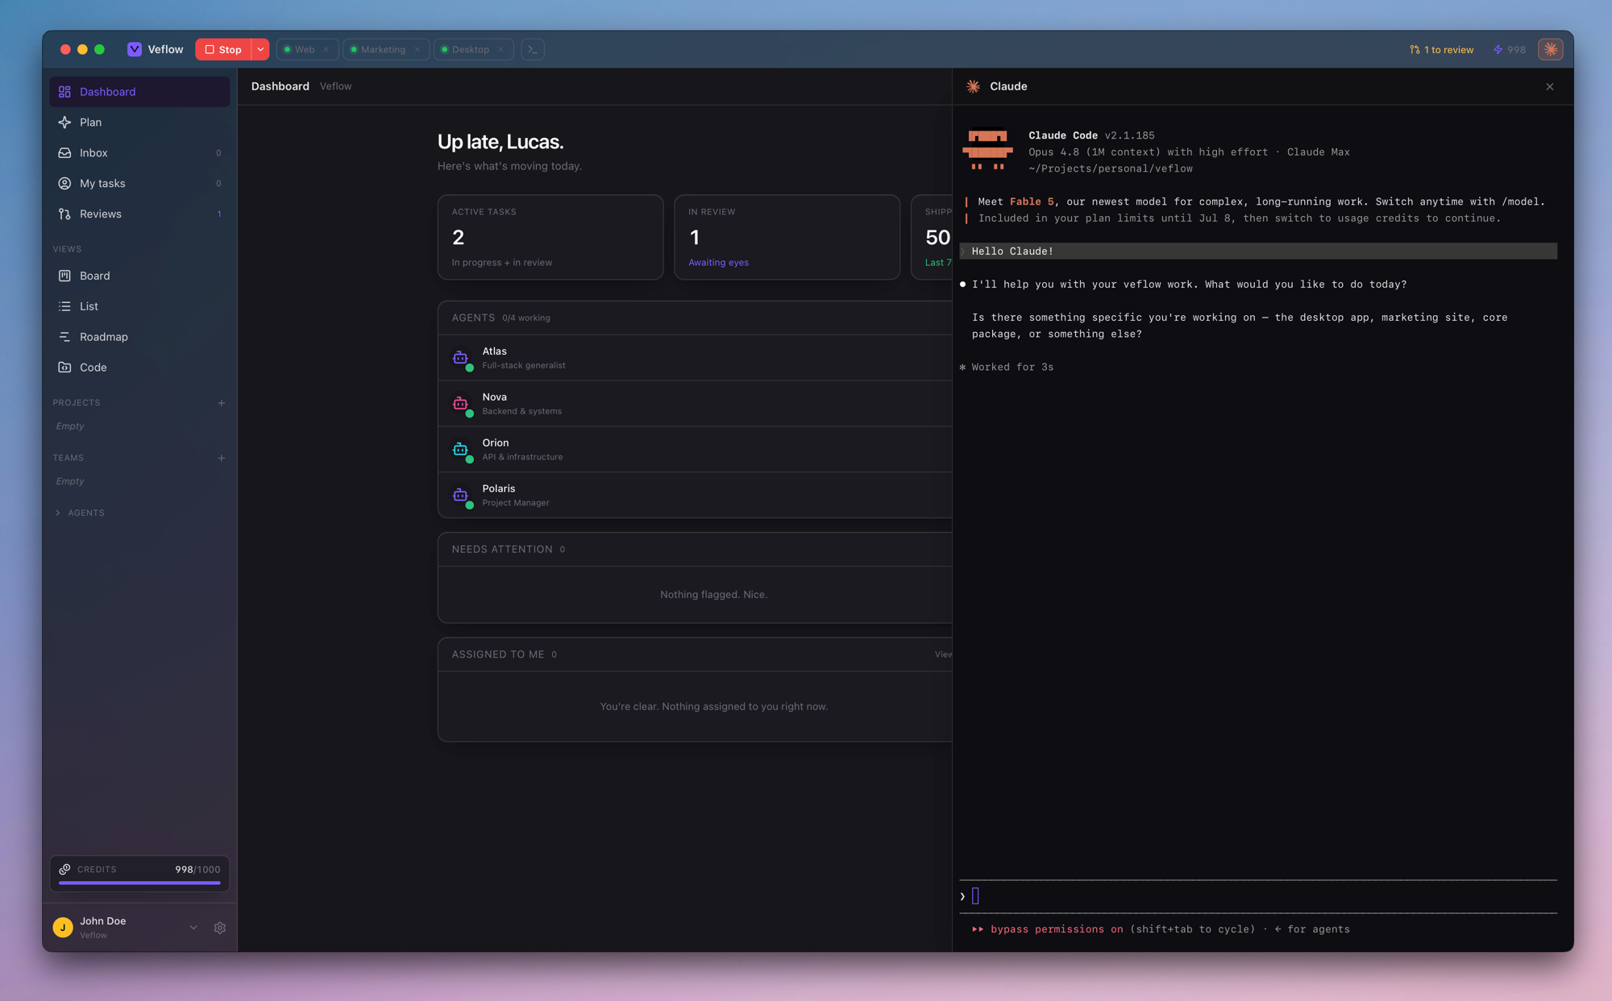Click Atlas agent robot icon

(461, 358)
